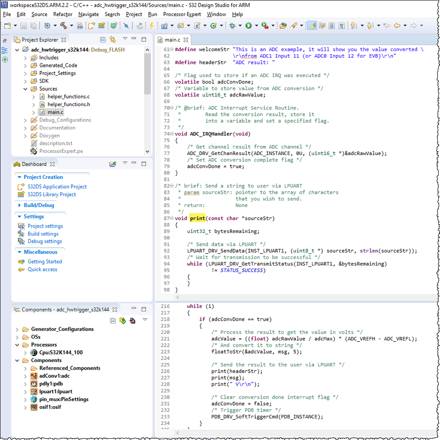The height and width of the screenshot is (440, 440).
Task: Toggle Show Whitespace Characters pilcrow button
Action: [x=342, y=26]
